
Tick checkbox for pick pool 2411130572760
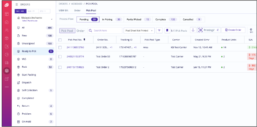(x=60, y=47)
